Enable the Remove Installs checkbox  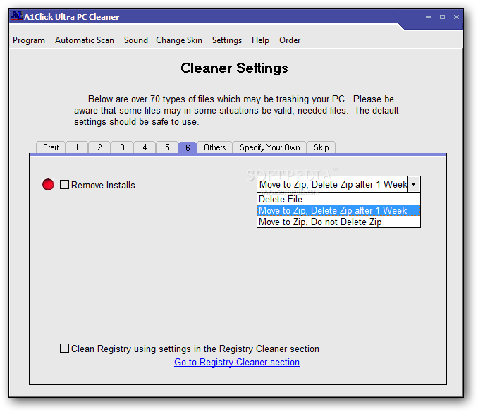(64, 185)
